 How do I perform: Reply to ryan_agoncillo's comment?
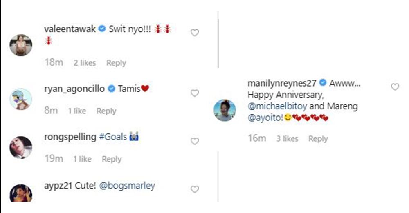(x=106, y=111)
